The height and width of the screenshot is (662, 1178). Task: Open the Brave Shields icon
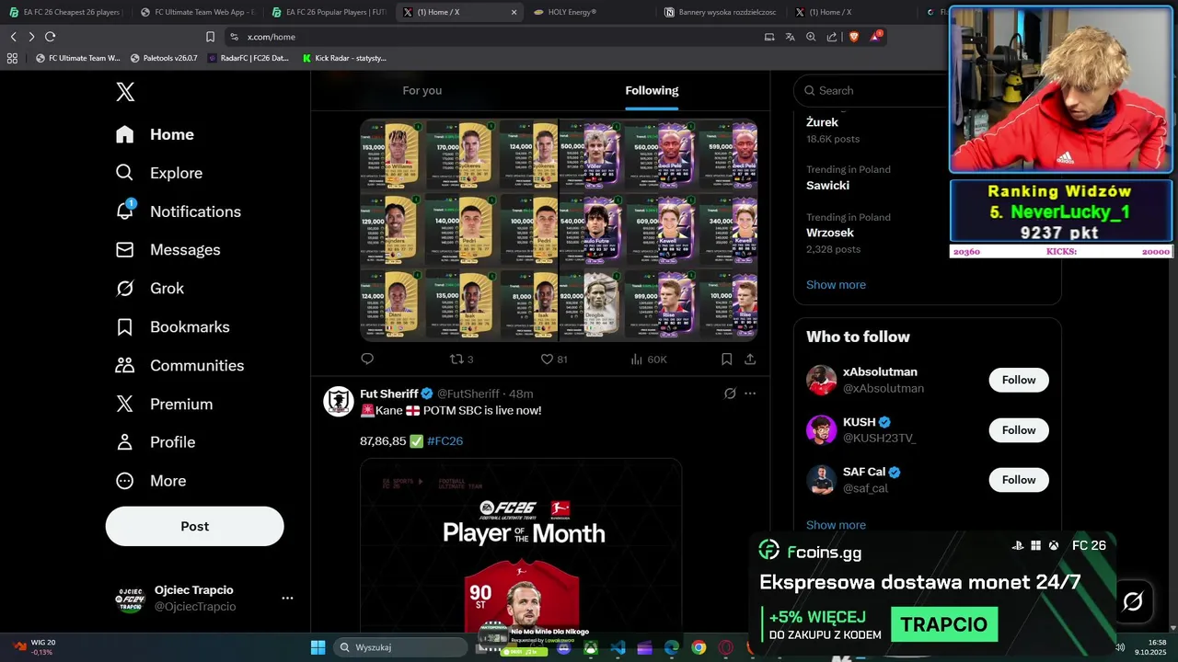853,37
